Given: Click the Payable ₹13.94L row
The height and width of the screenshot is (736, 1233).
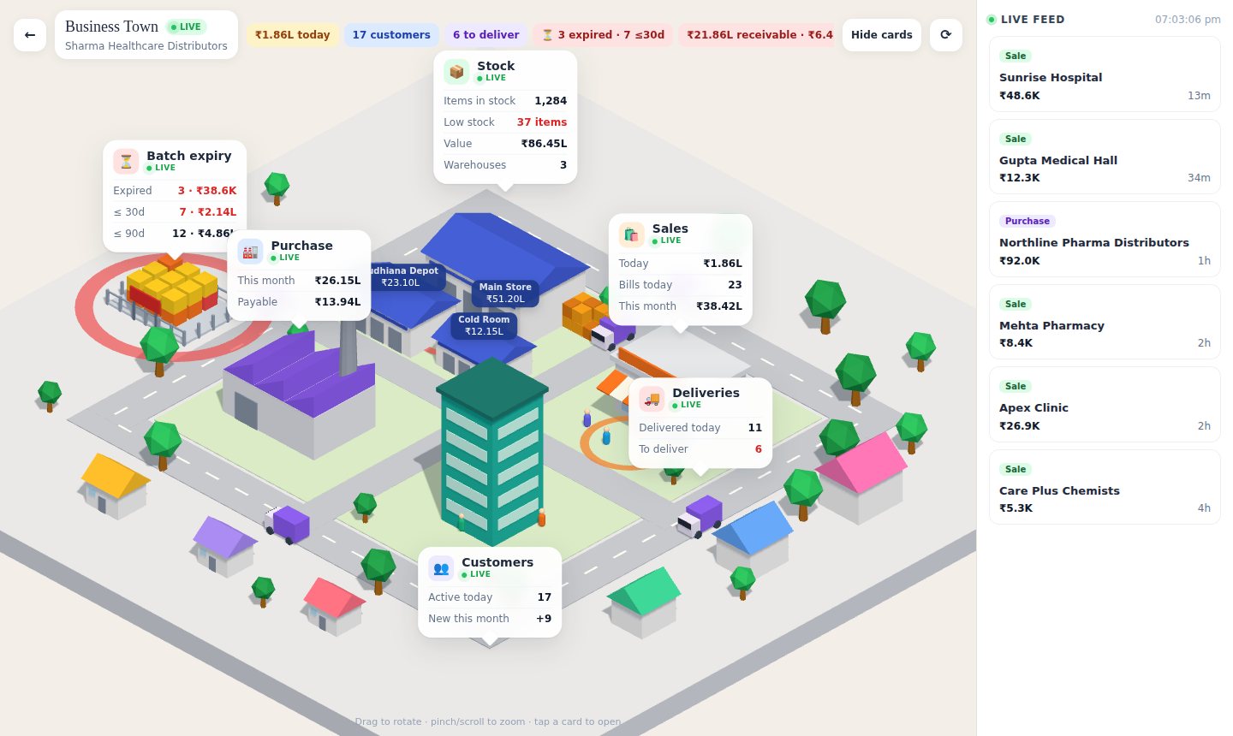Looking at the screenshot, I should pos(299,302).
